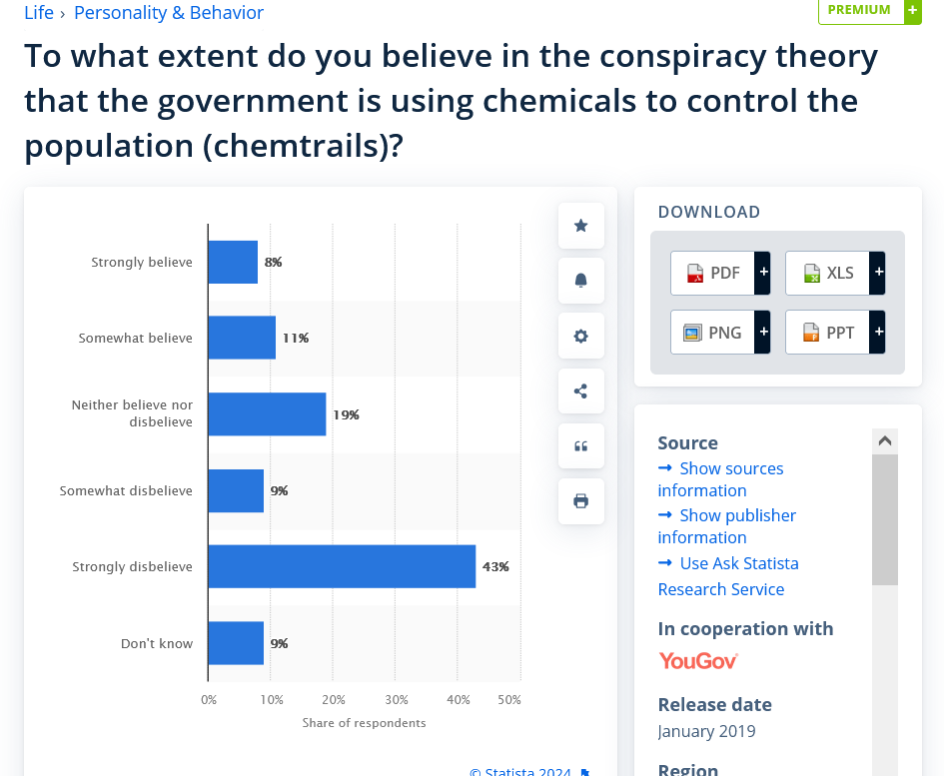Click the print icon
This screenshot has width=944, height=776.
click(x=581, y=500)
